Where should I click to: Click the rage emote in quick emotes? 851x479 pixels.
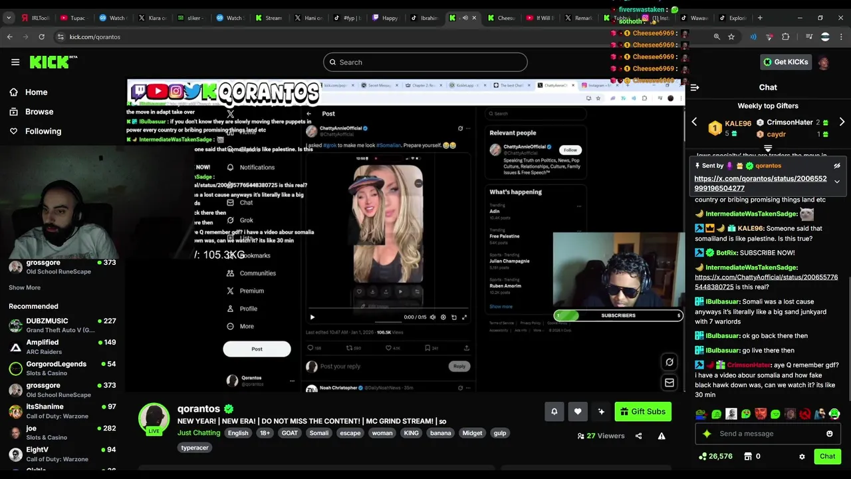tap(761, 414)
